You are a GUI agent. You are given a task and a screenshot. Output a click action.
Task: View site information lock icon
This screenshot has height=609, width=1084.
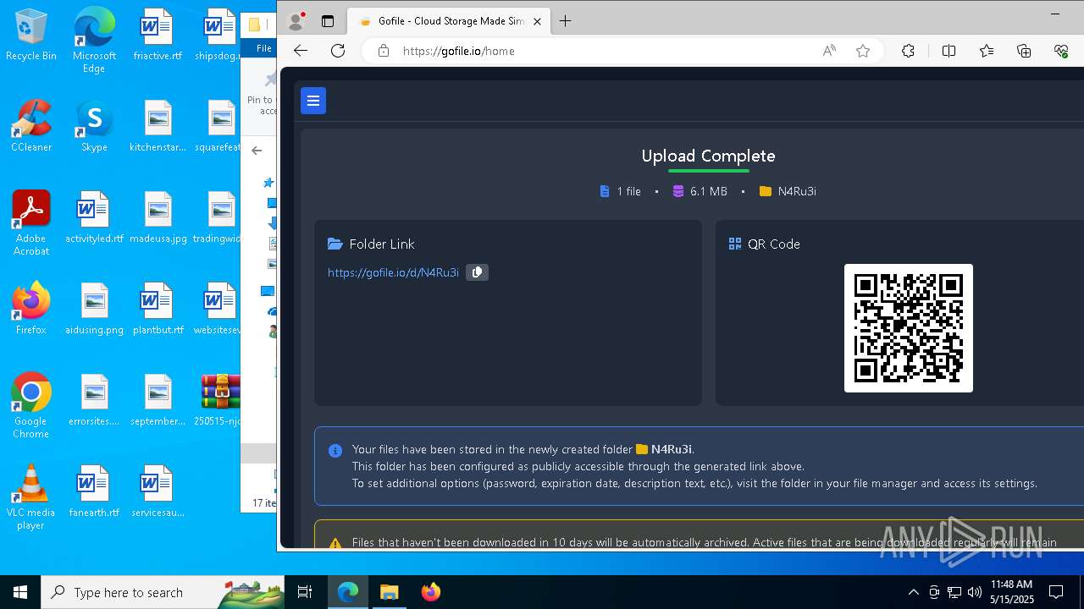(384, 51)
